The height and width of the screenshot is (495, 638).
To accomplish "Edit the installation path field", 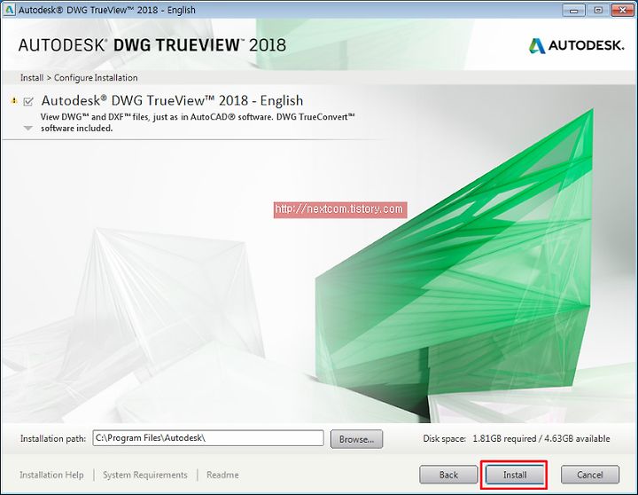I will click(208, 438).
